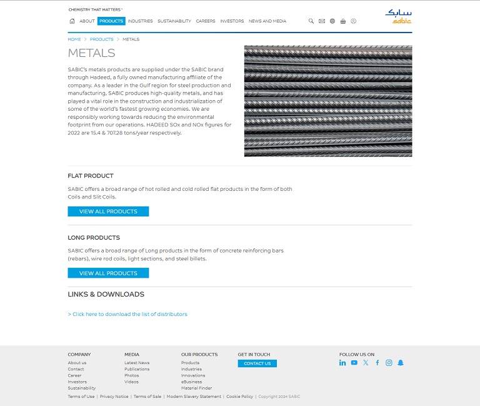The height and width of the screenshot is (406, 480).
Task: Open the user account icon
Action: click(353, 21)
